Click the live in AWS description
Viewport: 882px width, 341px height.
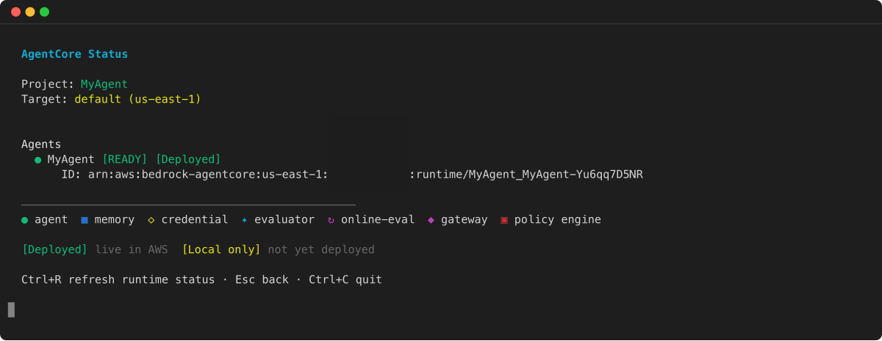132,250
